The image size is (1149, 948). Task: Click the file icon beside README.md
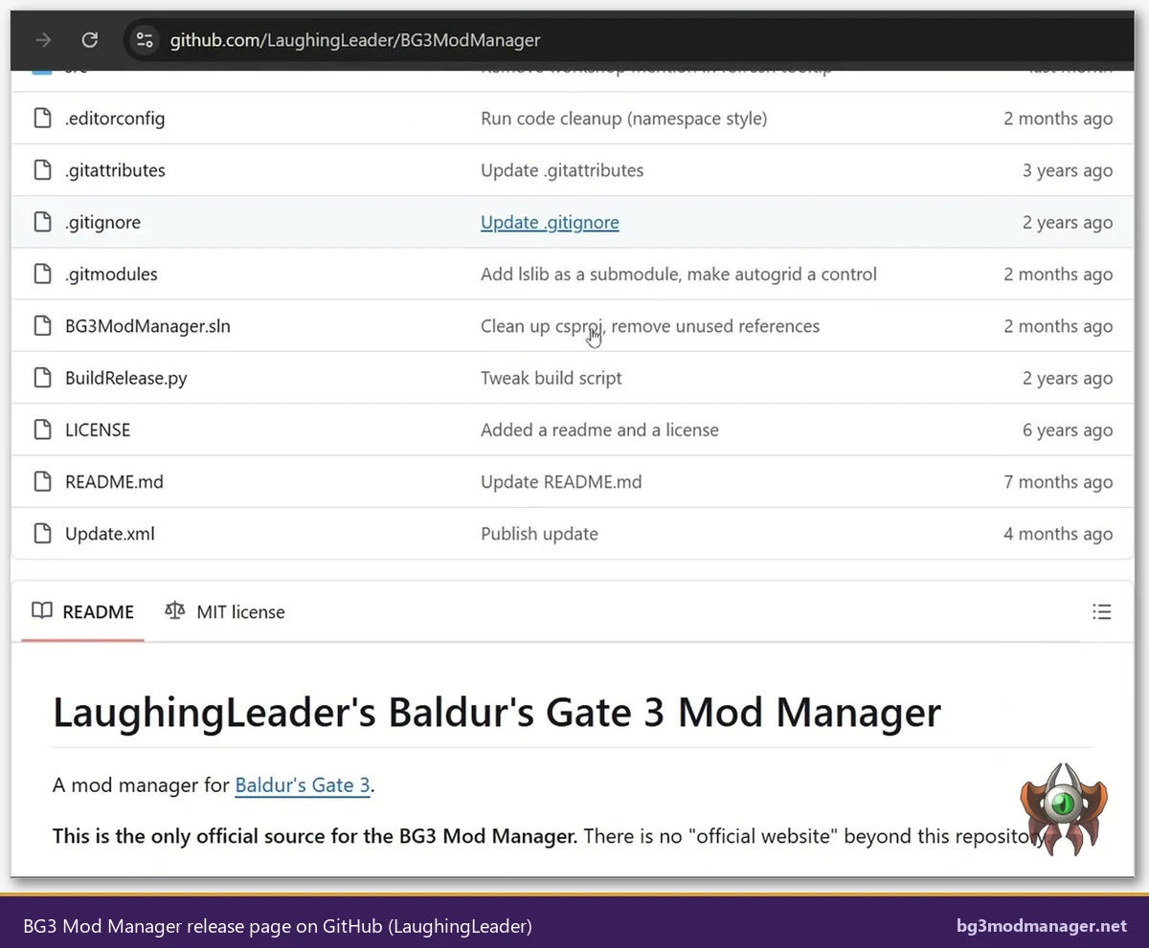click(x=42, y=481)
